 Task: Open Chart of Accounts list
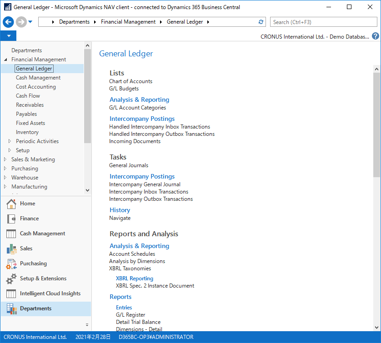[x=131, y=81]
